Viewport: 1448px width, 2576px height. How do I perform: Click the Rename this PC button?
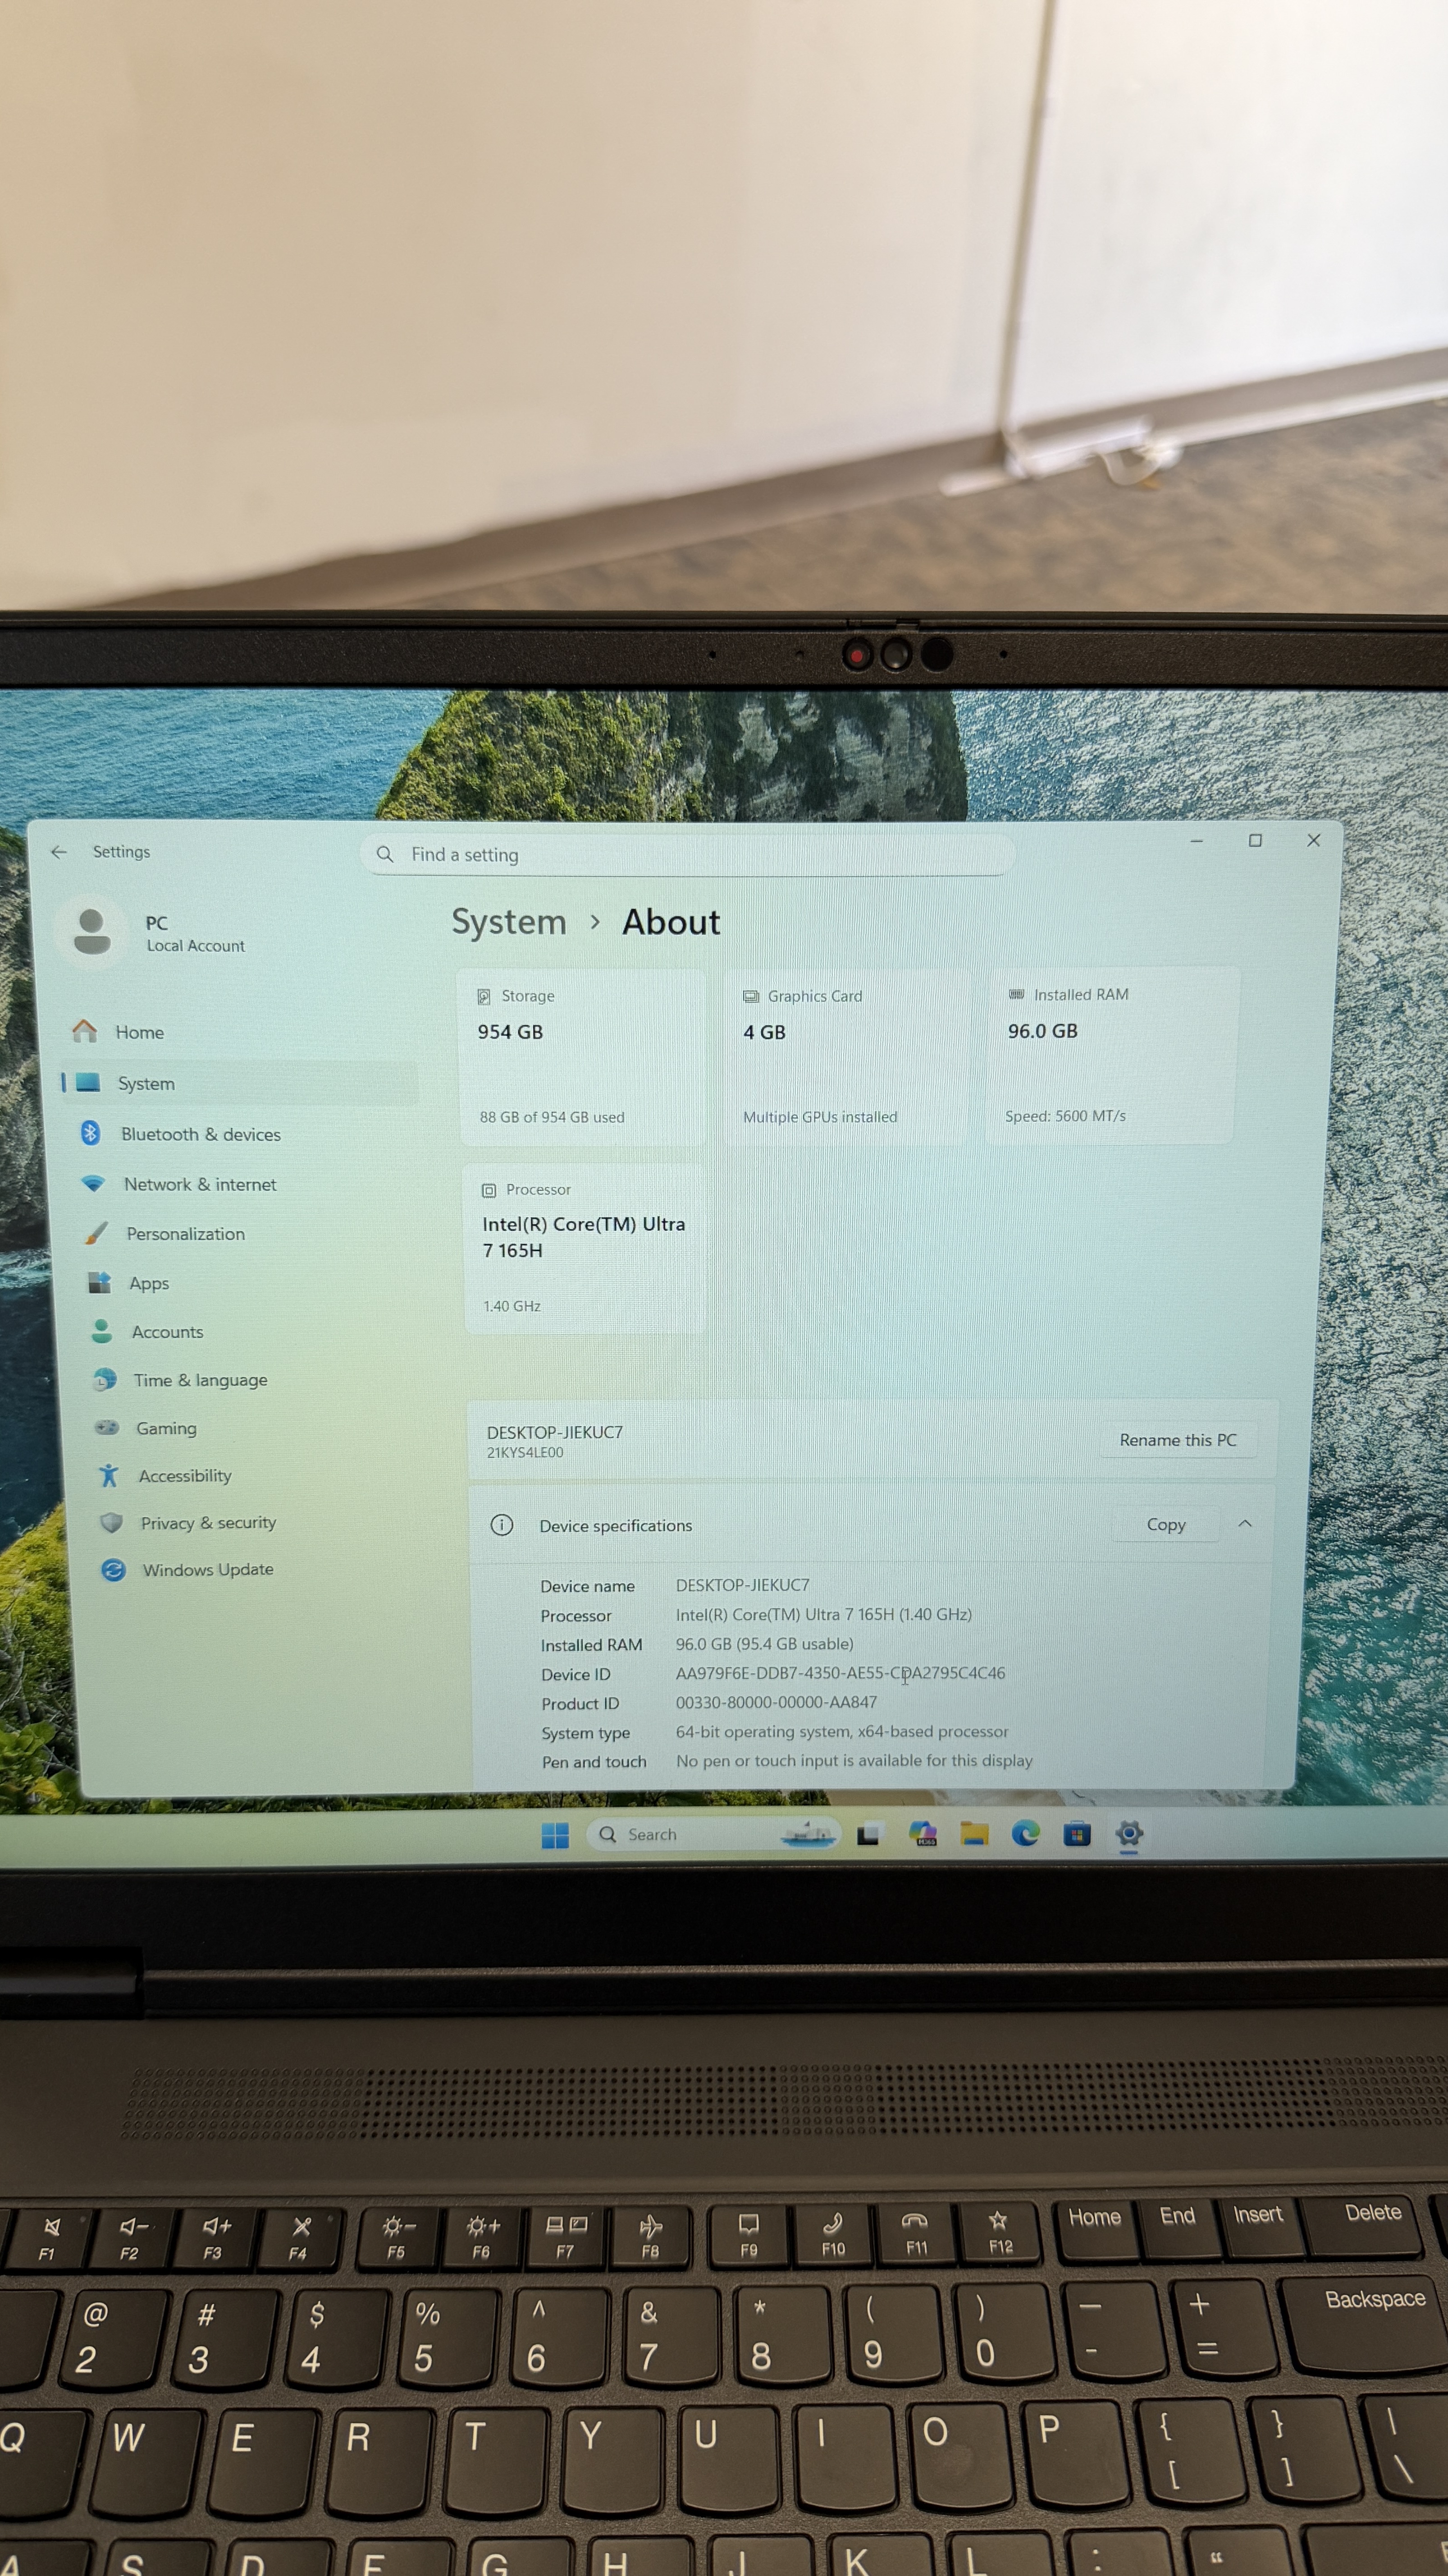(1177, 1440)
